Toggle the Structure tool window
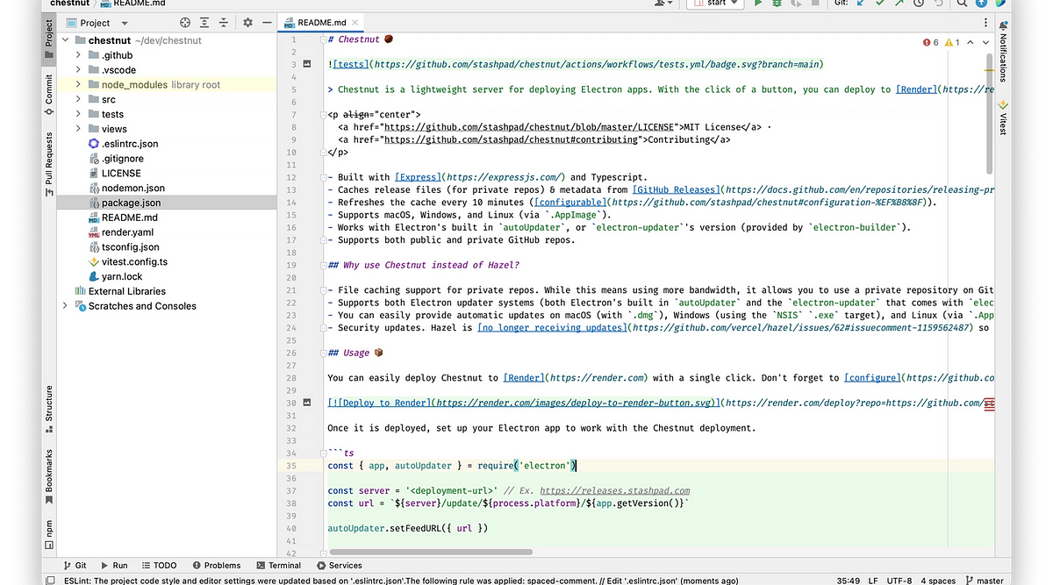 tap(49, 403)
